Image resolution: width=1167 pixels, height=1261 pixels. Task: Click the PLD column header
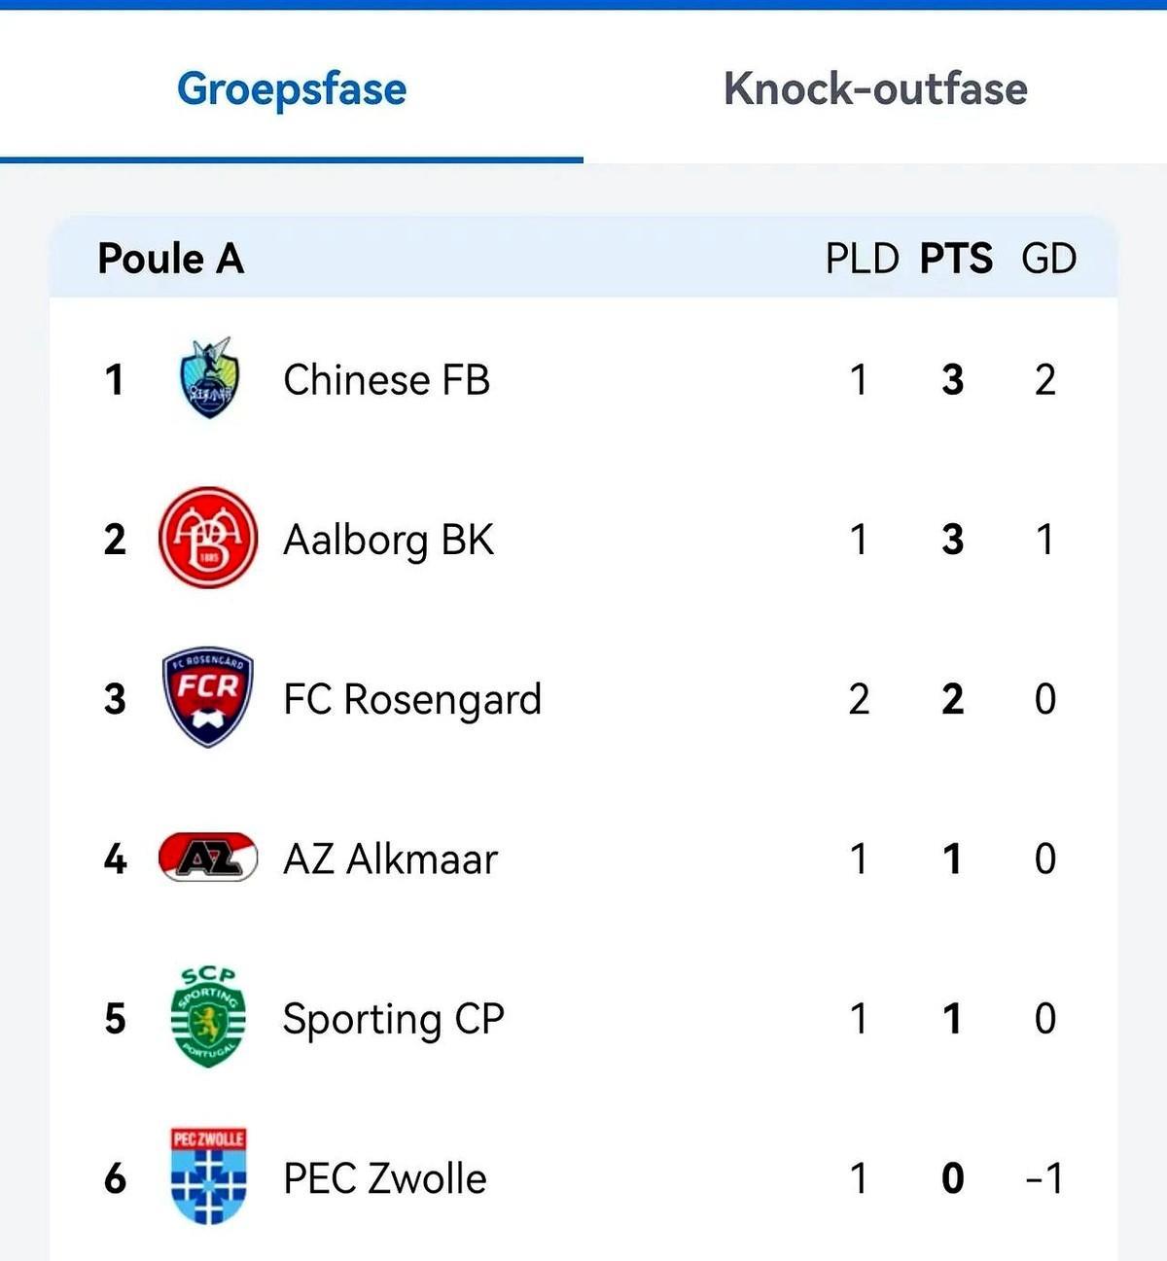click(862, 259)
